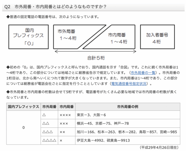186x151 pixels.
Task: Select the table cell containing 0
Action: pyautogui.click(x=23, y=128)
